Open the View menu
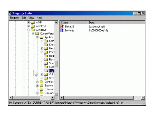154x116 pixels. pyautogui.click(x=31, y=18)
